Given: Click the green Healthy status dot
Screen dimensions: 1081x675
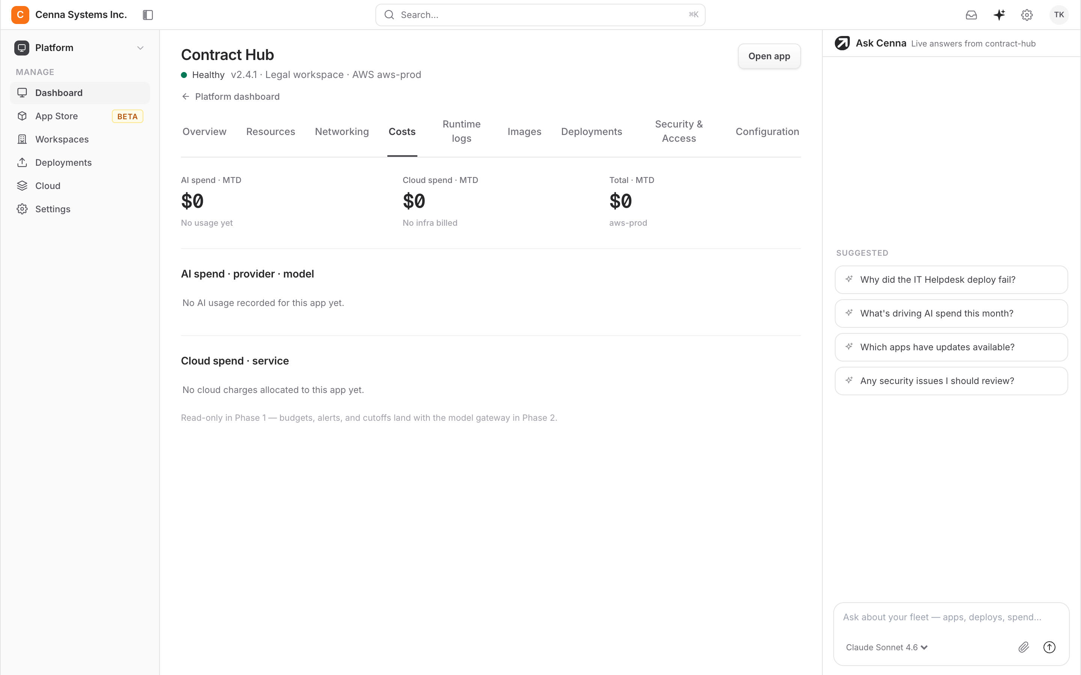Looking at the screenshot, I should coord(184,75).
